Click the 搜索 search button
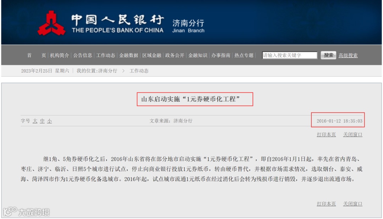Viewport: 383px width, 219px height. tap(328, 55)
